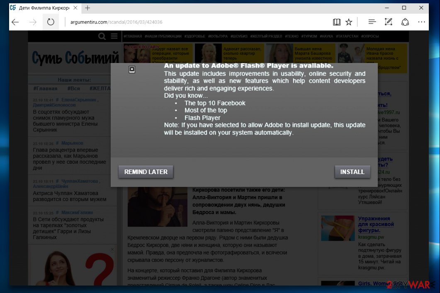Click the INSTALL button
Viewport: 440px width, 293px height.
point(352,172)
